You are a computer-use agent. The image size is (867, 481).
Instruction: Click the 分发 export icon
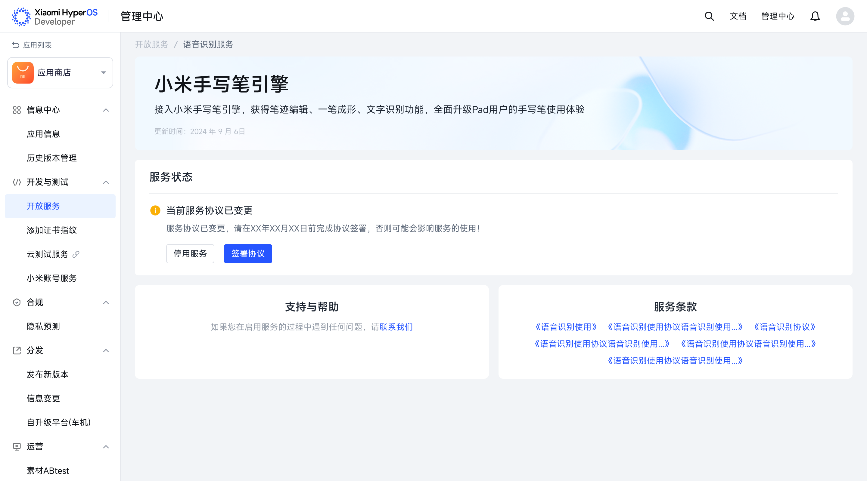pyautogui.click(x=17, y=351)
